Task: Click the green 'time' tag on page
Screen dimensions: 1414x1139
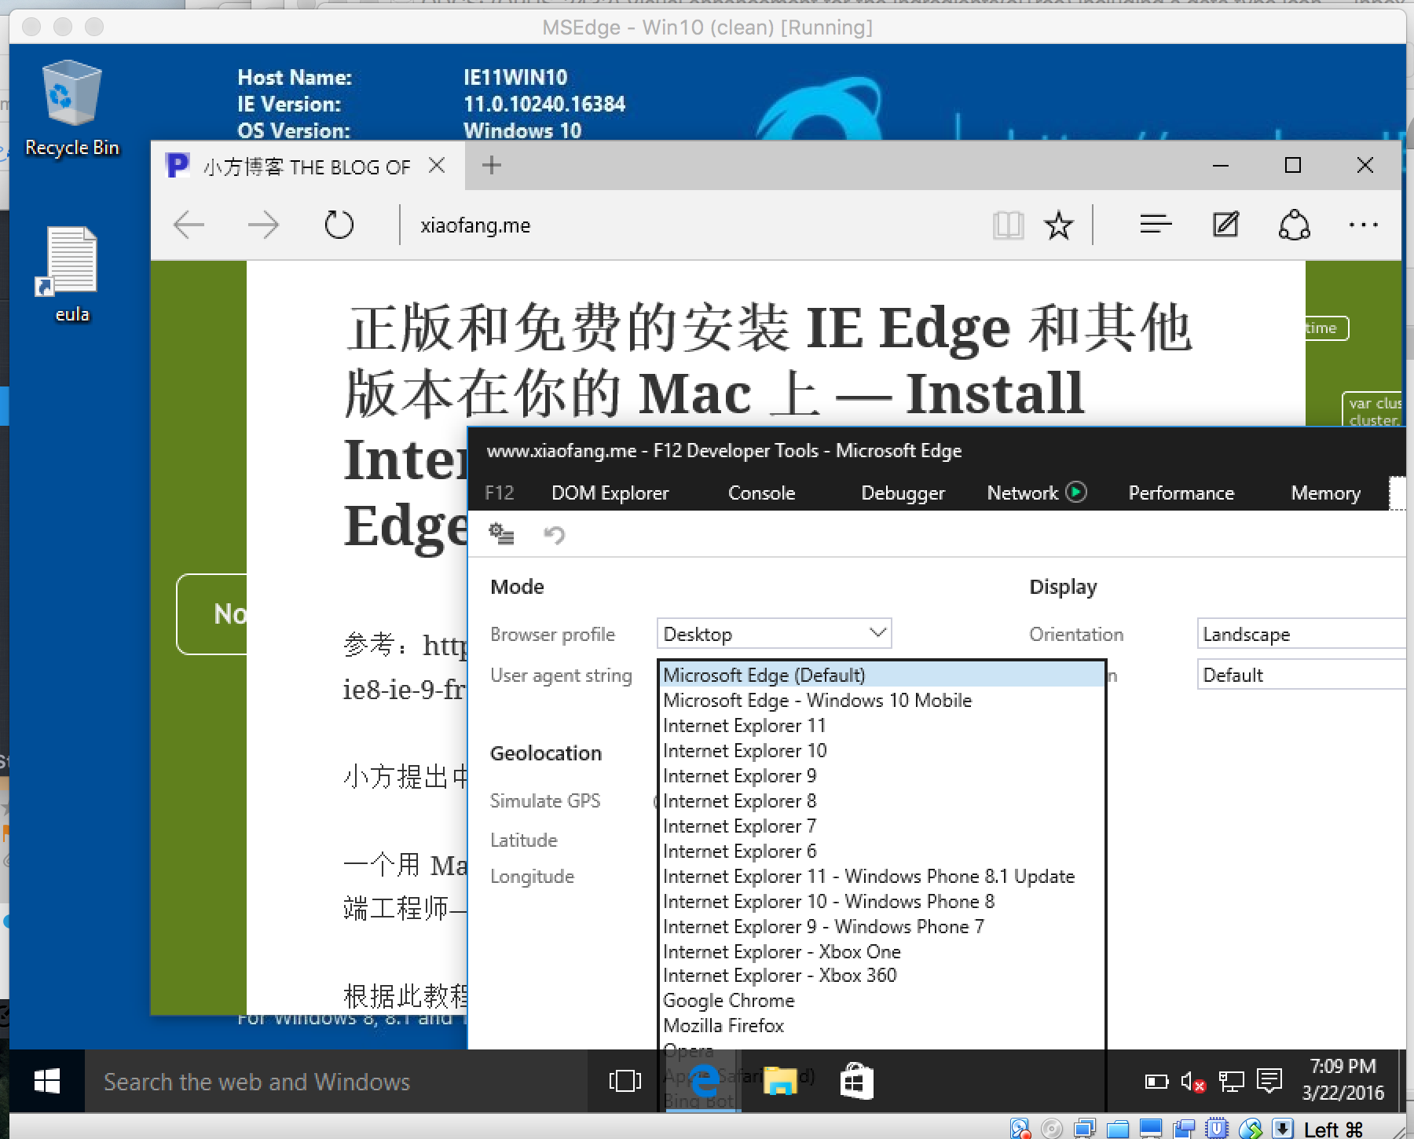Action: click(x=1325, y=328)
